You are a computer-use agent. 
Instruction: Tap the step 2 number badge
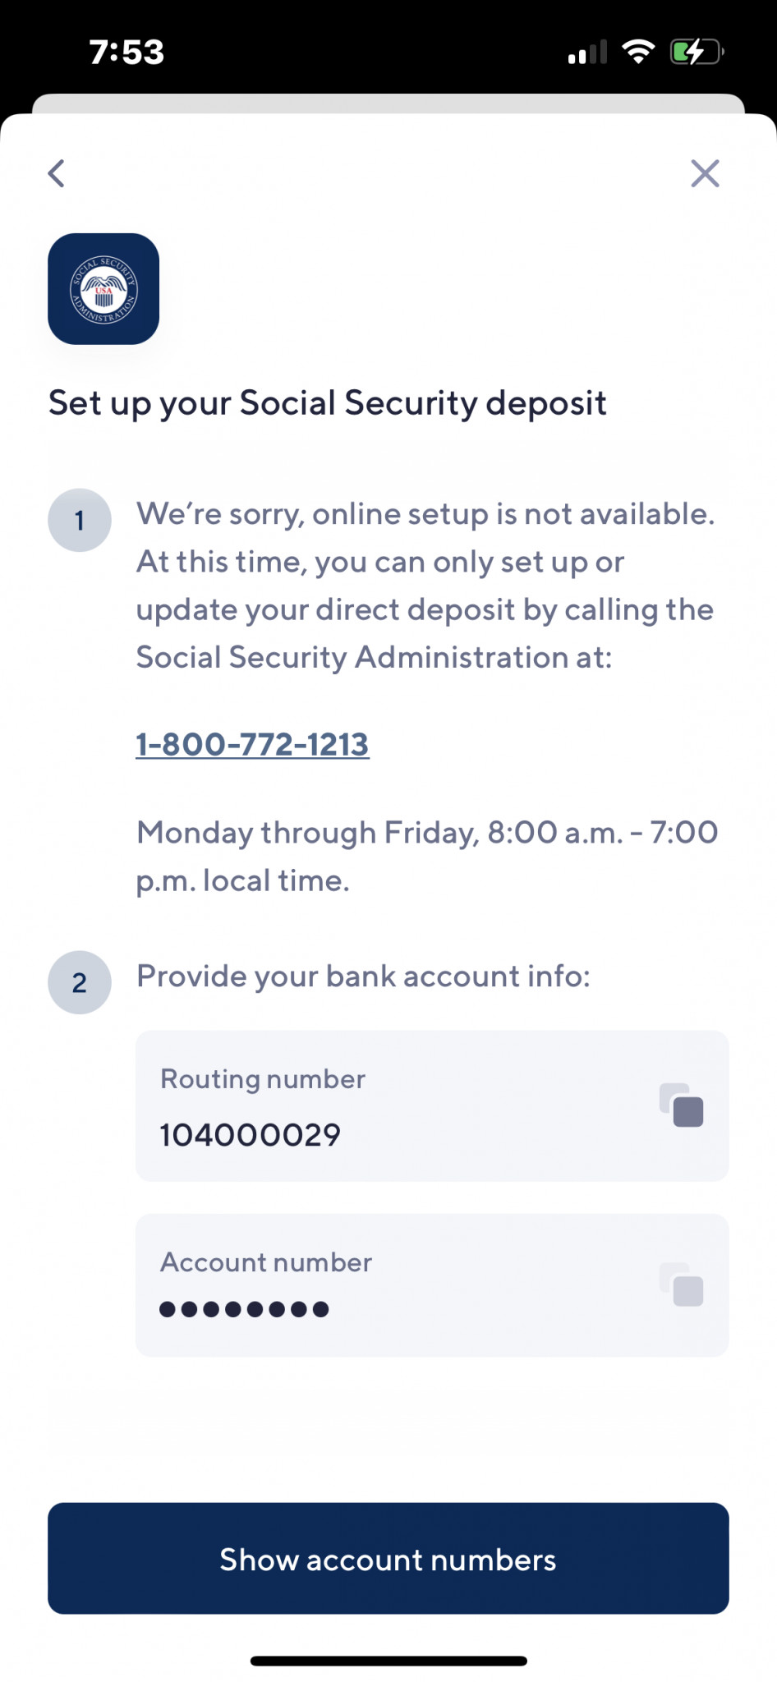click(x=80, y=982)
